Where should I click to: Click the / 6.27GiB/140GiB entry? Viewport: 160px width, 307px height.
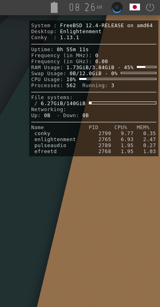[x=60, y=104]
